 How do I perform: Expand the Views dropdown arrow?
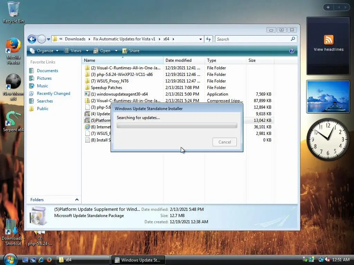87,51
